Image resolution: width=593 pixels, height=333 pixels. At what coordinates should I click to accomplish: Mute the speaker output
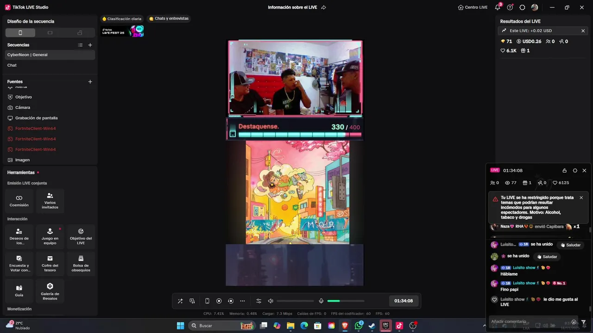(x=271, y=301)
